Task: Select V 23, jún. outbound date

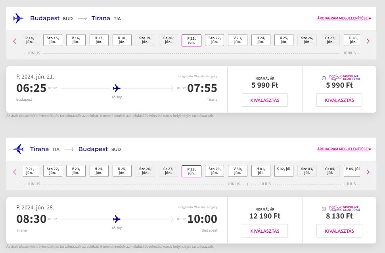Action: 238,40
